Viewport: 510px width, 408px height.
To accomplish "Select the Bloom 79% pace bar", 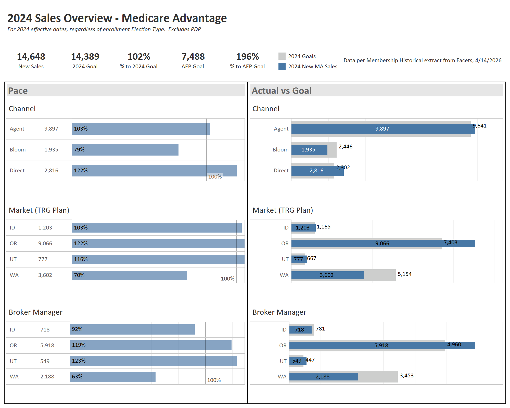I will pos(125,150).
